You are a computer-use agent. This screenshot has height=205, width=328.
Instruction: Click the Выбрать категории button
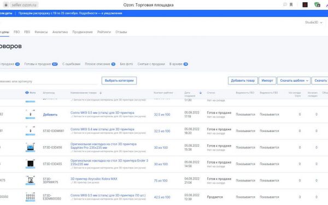click(x=119, y=81)
